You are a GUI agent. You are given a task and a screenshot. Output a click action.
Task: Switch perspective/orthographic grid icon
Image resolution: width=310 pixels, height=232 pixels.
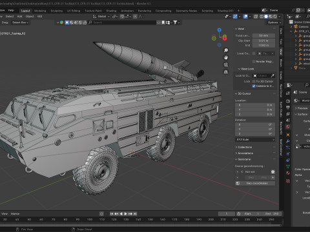[226, 72]
